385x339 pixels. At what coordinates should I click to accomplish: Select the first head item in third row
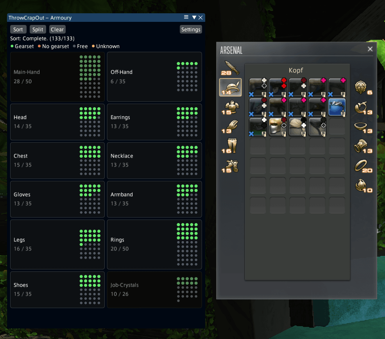tap(258, 127)
